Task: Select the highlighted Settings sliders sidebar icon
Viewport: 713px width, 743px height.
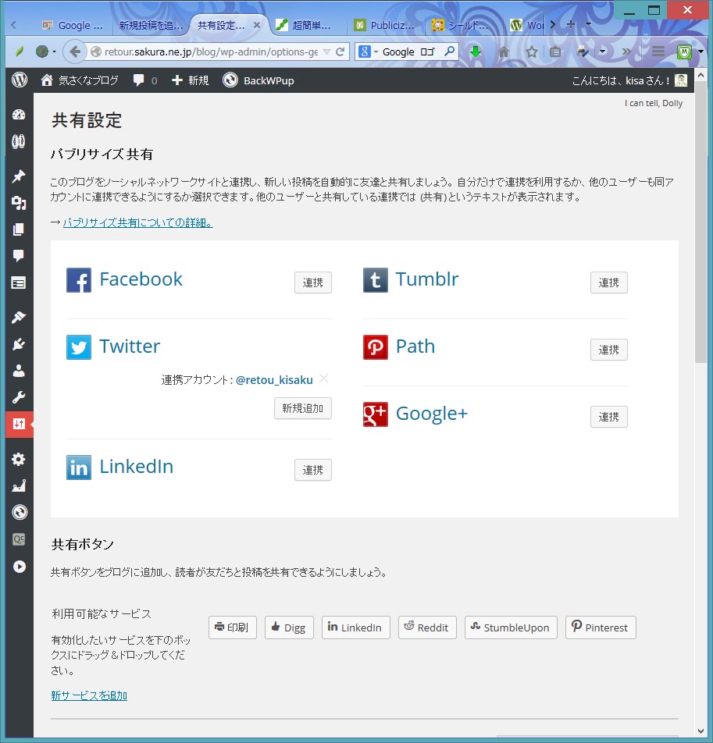Action: [x=19, y=424]
